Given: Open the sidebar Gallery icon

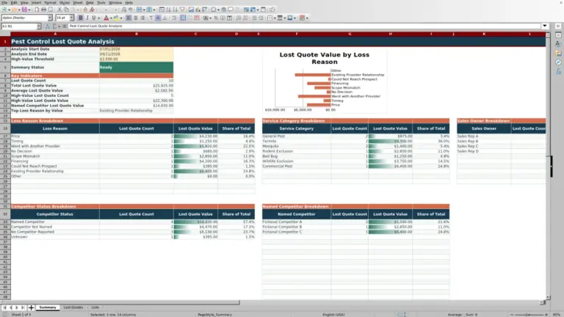Looking at the screenshot, I should tap(558, 53).
